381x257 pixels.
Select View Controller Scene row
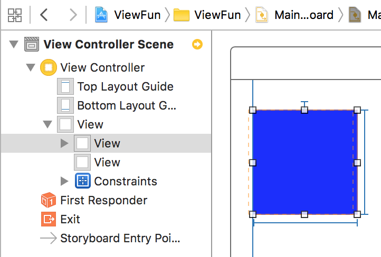click(107, 44)
